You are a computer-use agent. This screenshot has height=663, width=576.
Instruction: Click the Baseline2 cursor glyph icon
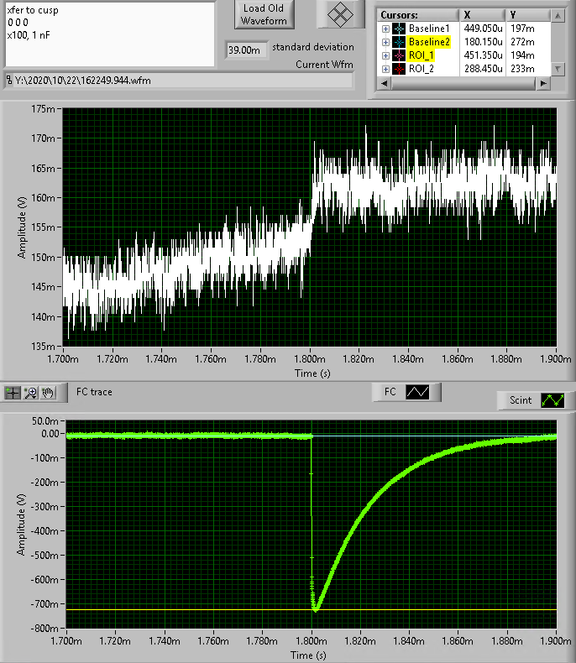[399, 42]
